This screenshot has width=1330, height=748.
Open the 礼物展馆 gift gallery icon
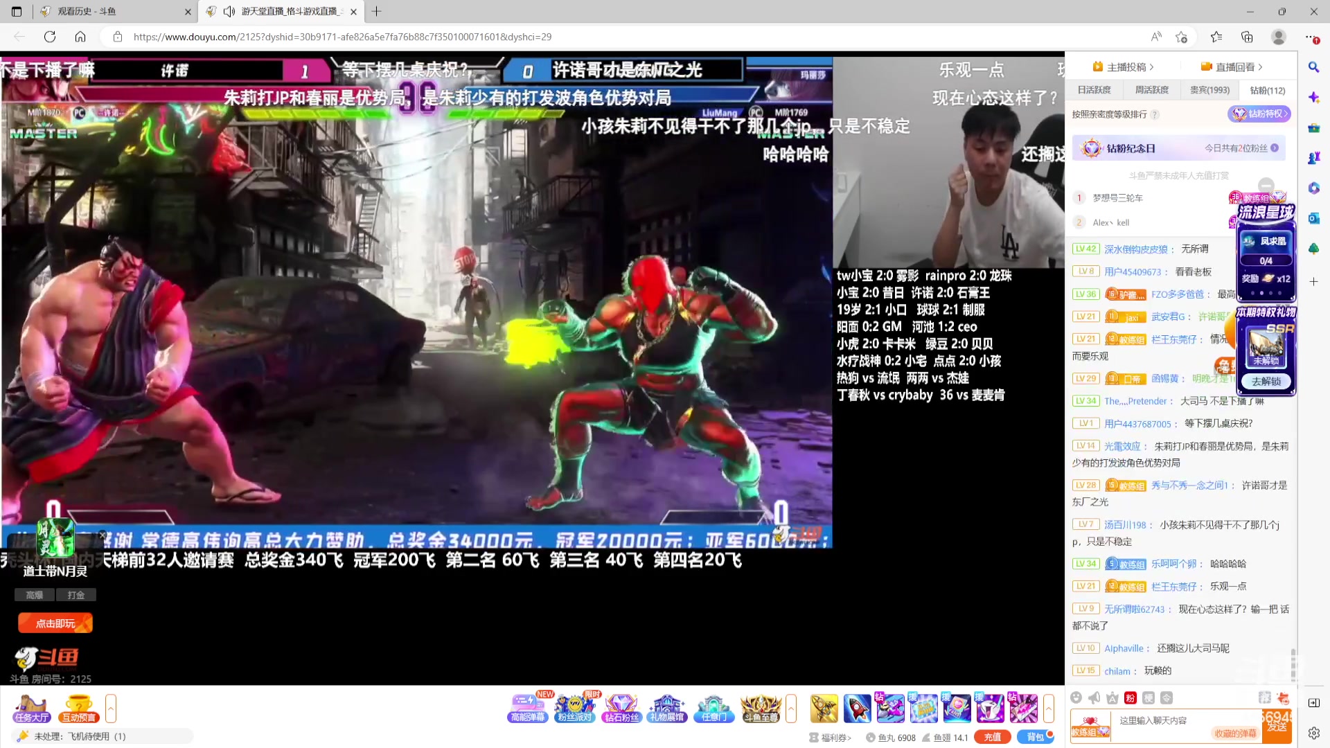[x=667, y=709]
